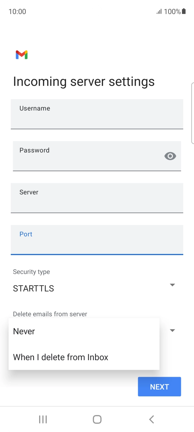194x432 pixels.
Task: Tap the signal strength indicator
Action: (160, 11)
